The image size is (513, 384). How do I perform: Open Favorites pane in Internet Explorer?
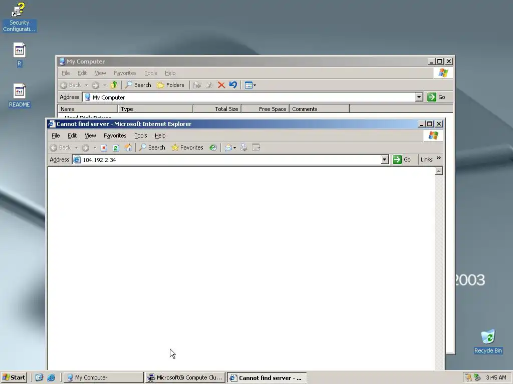click(x=187, y=147)
